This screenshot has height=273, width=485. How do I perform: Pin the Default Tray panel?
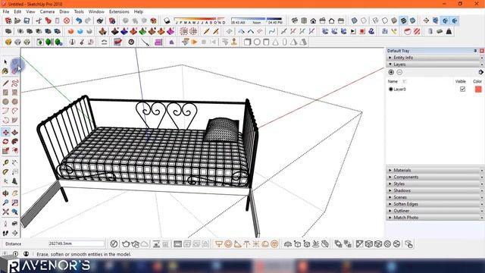point(475,51)
